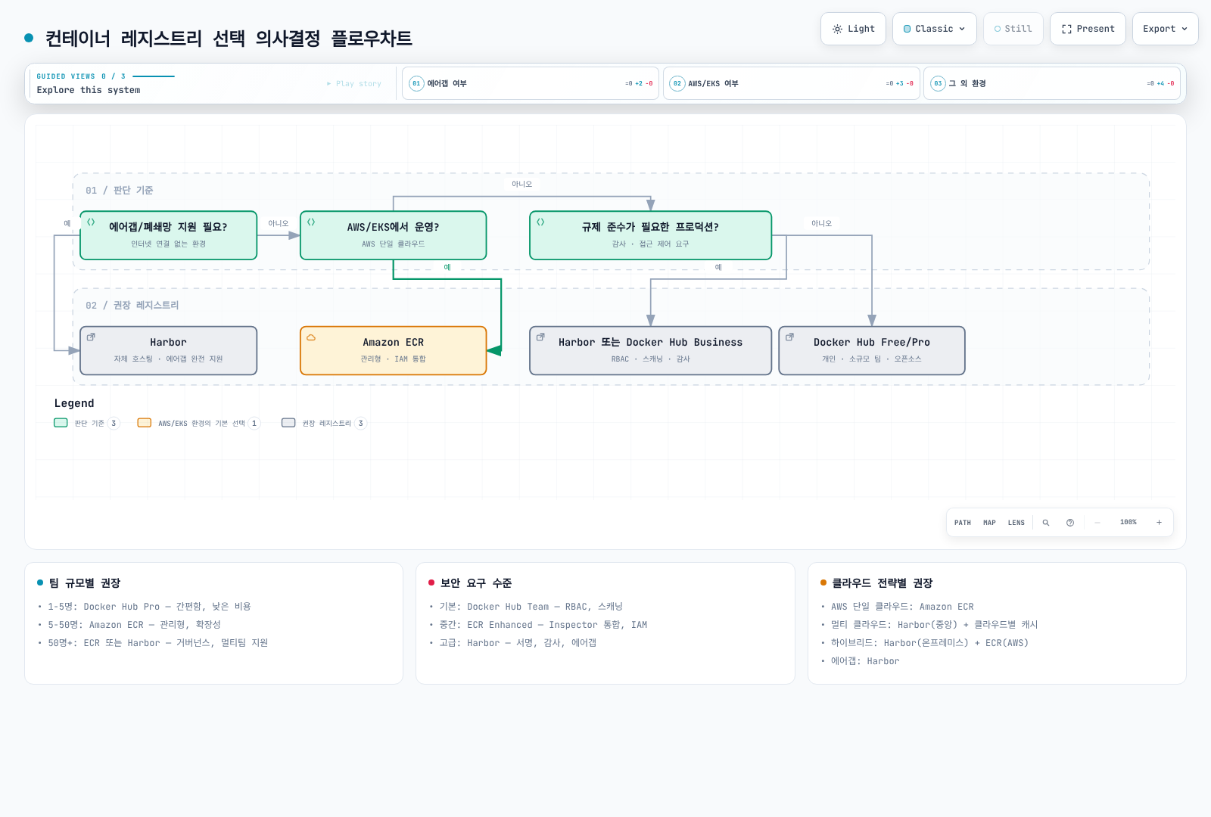The width and height of the screenshot is (1211, 817).
Task: Activate MAP mode in canvas toolbar
Action: pyautogui.click(x=989, y=523)
